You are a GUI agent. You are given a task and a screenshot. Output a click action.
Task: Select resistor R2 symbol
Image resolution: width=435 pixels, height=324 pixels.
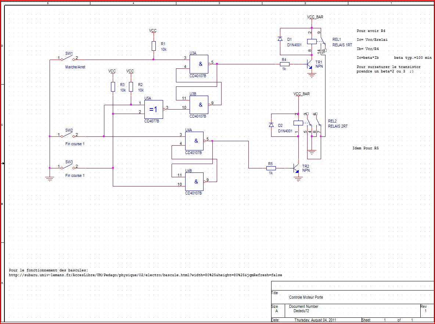131,87
